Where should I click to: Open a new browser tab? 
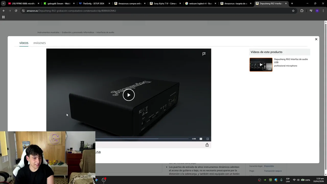pyautogui.click(x=292, y=4)
